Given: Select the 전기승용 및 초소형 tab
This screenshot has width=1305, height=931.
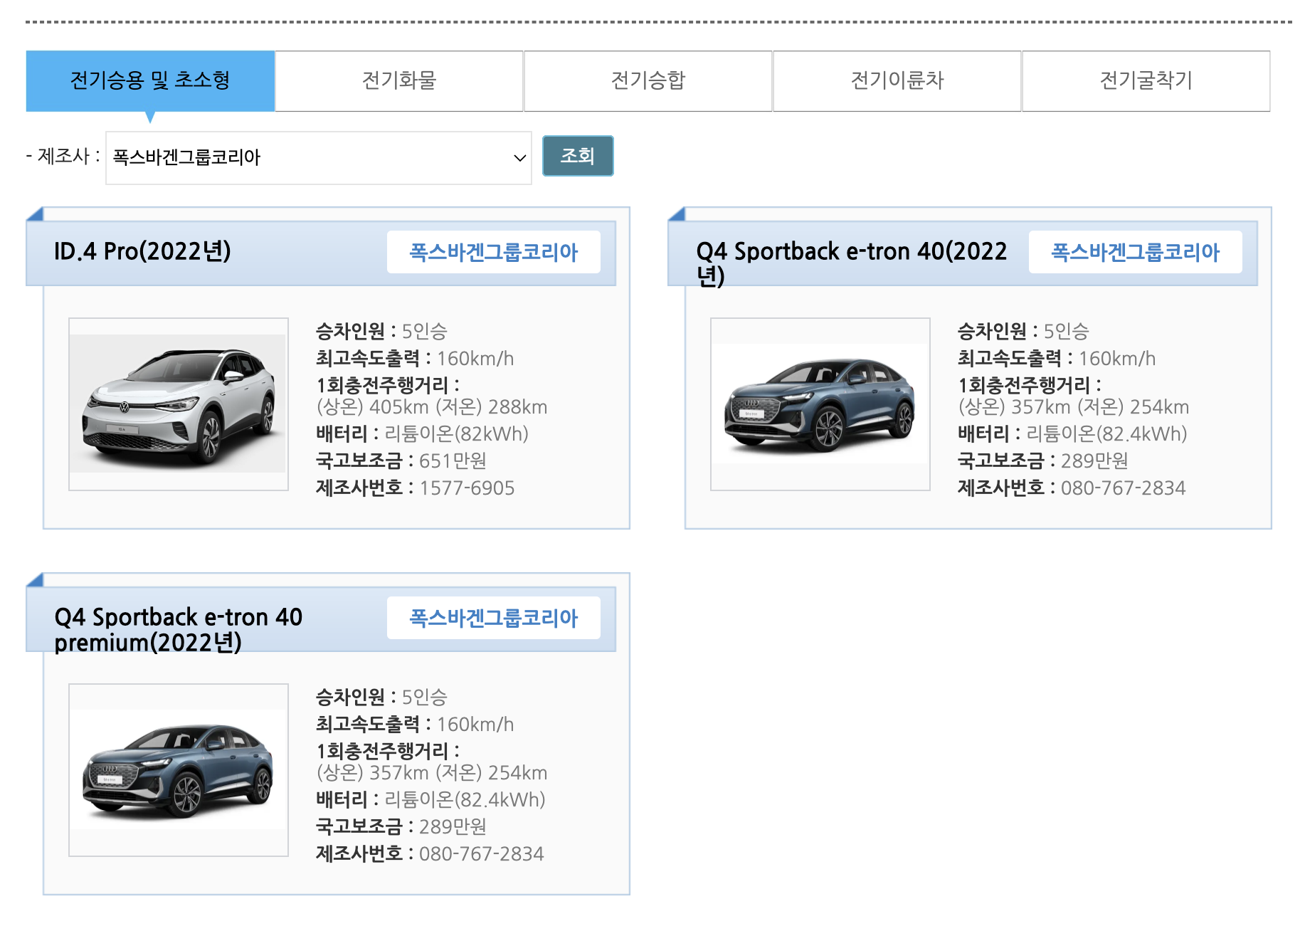Looking at the screenshot, I should pos(150,80).
